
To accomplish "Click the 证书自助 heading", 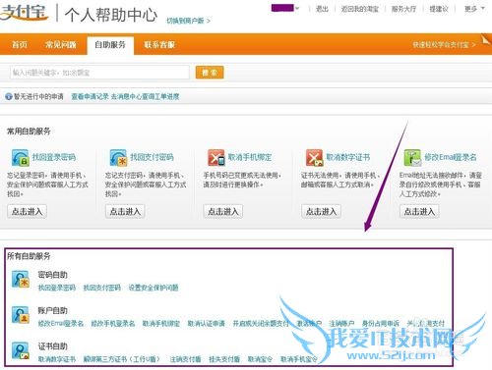I will [x=52, y=346].
